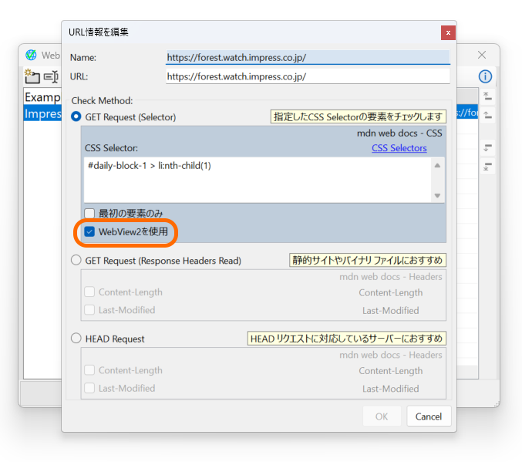Toggle Last-Modified checkbox under GET Response Headers
The width and height of the screenshot is (522, 462).
(x=89, y=310)
